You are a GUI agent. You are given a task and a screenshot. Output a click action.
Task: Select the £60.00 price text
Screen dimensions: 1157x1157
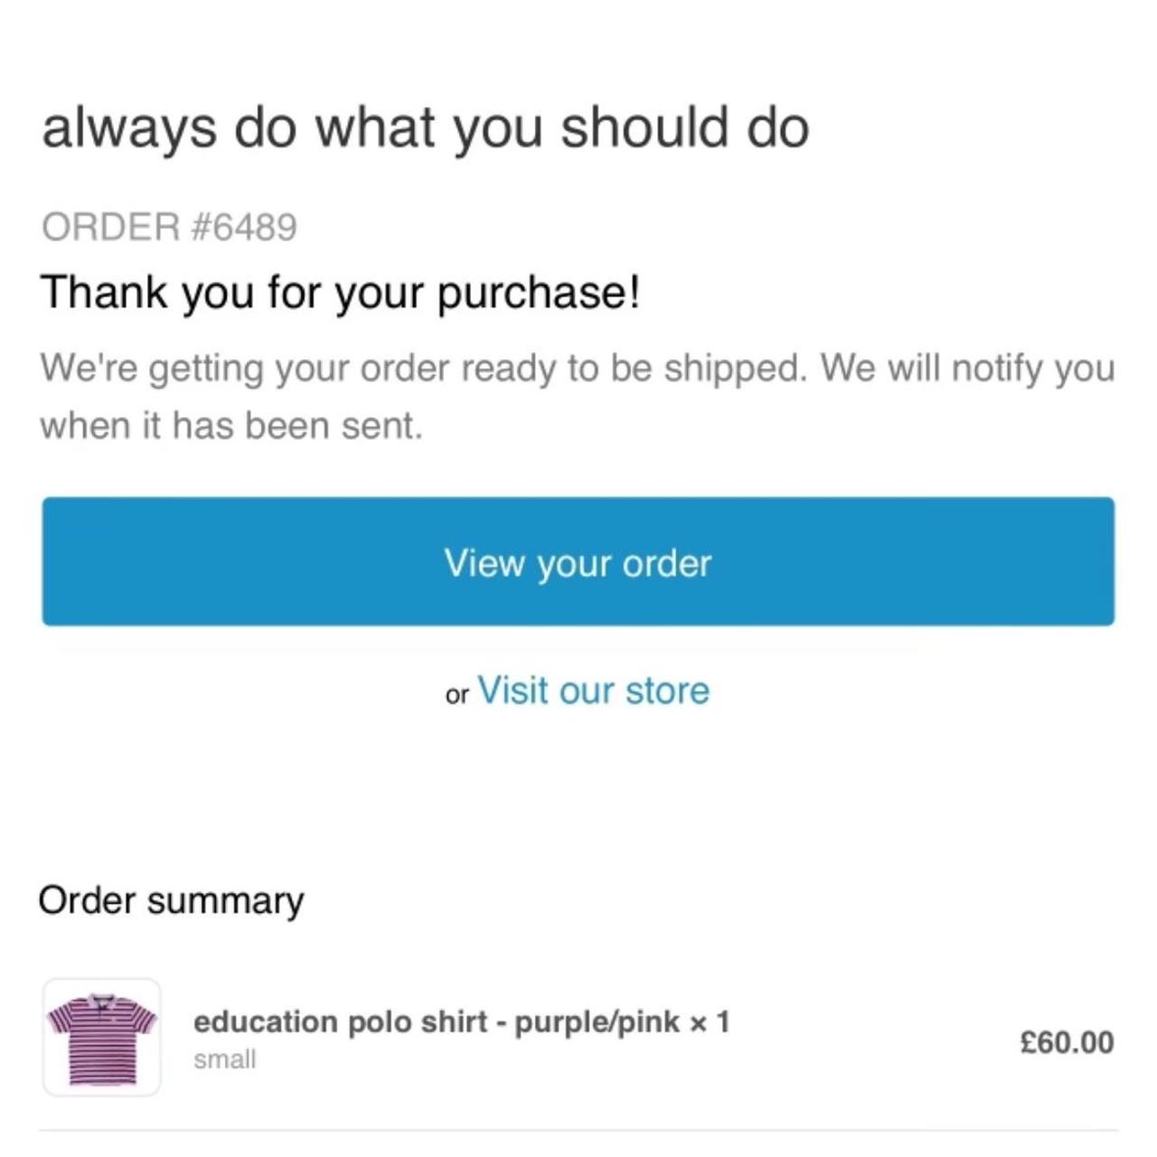[1065, 1041]
